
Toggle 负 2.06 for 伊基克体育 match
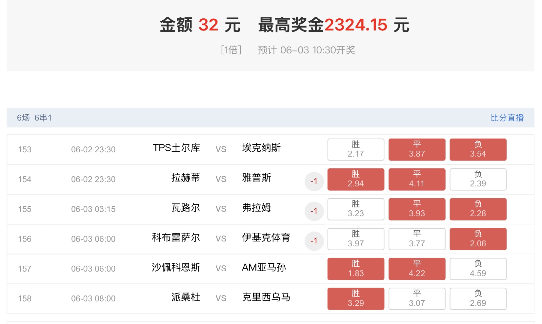pyautogui.click(x=478, y=239)
